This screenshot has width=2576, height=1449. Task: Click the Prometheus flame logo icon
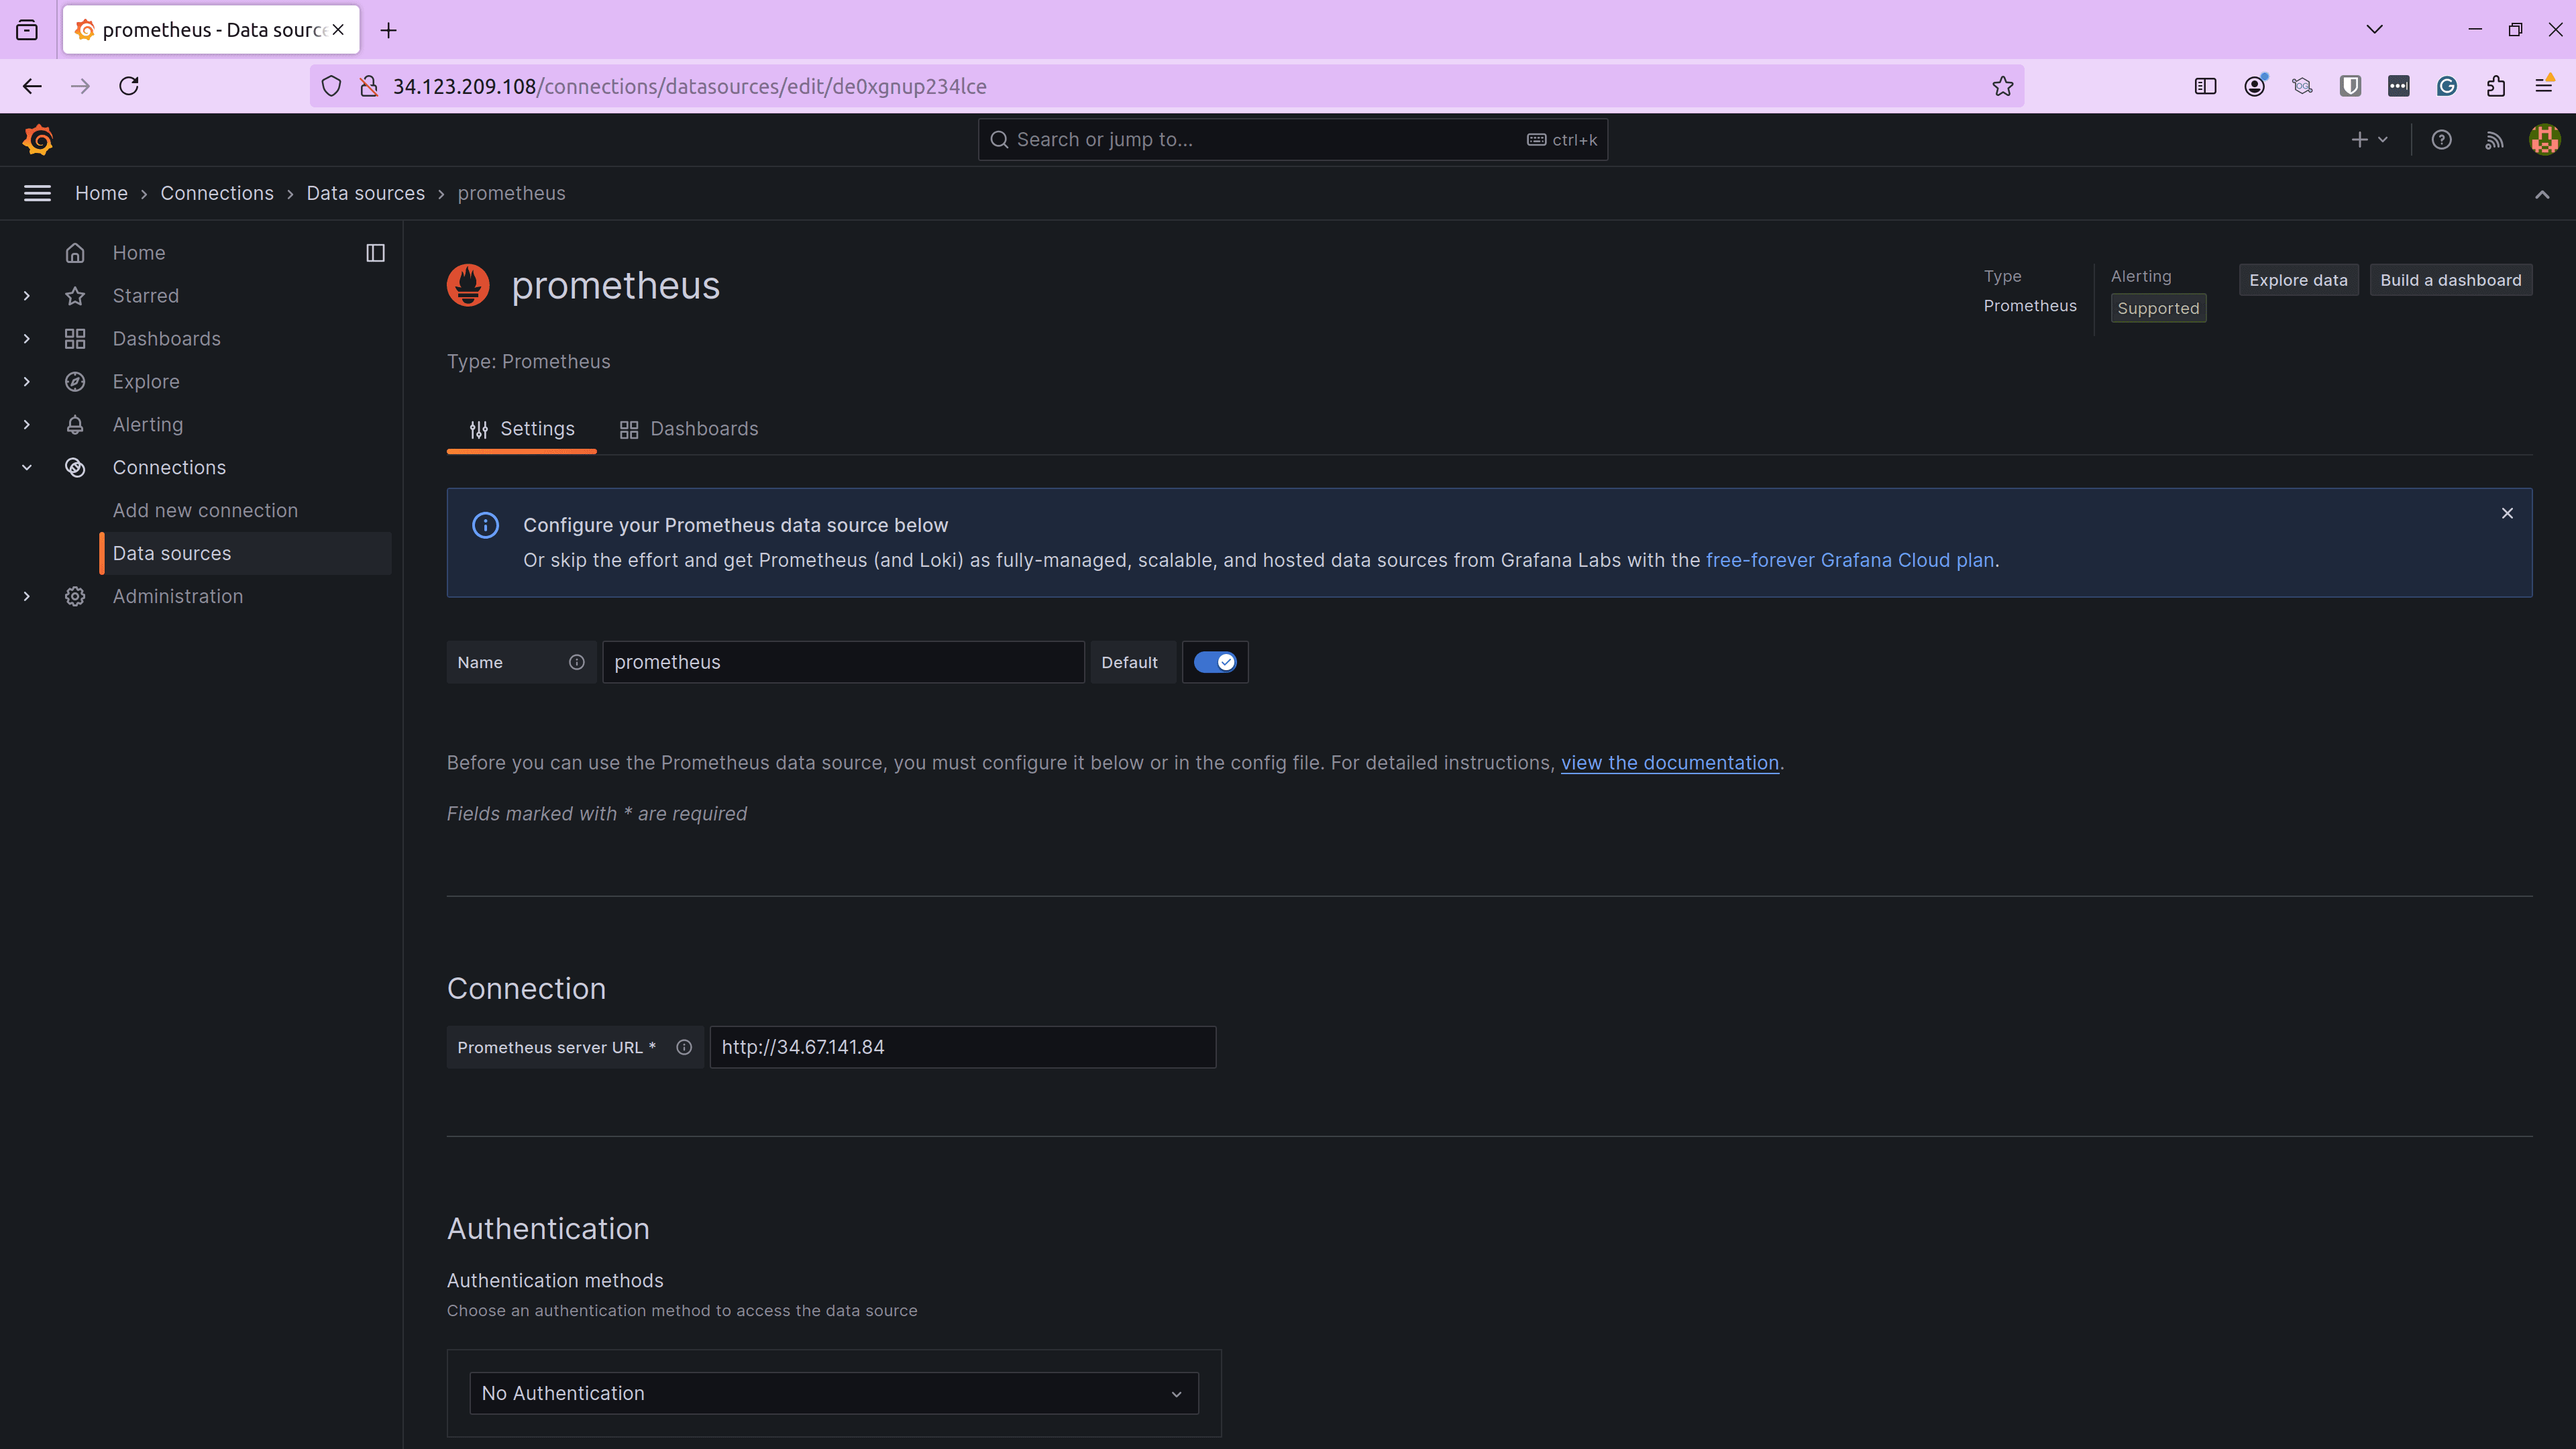point(468,286)
